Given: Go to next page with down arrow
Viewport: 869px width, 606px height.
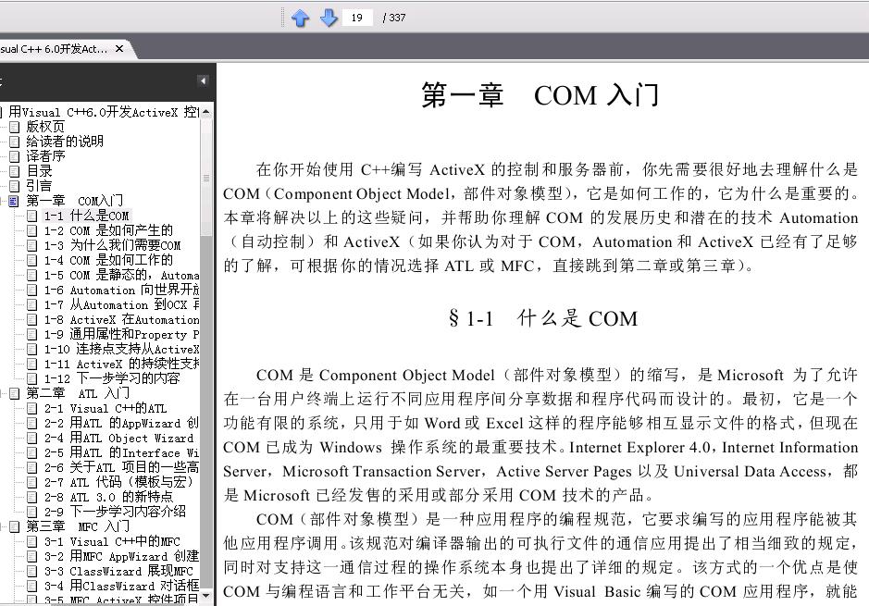Looking at the screenshot, I should click(x=329, y=18).
